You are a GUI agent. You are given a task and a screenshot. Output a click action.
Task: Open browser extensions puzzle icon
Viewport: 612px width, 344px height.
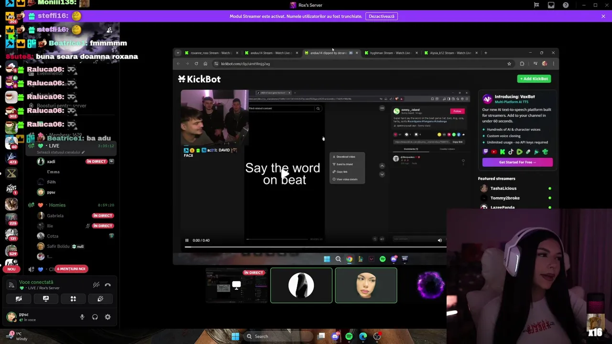pos(522,64)
